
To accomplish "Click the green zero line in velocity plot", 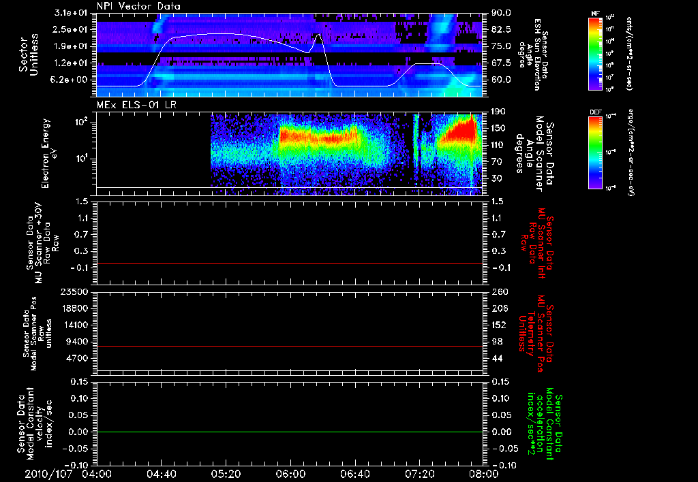I will coord(290,432).
